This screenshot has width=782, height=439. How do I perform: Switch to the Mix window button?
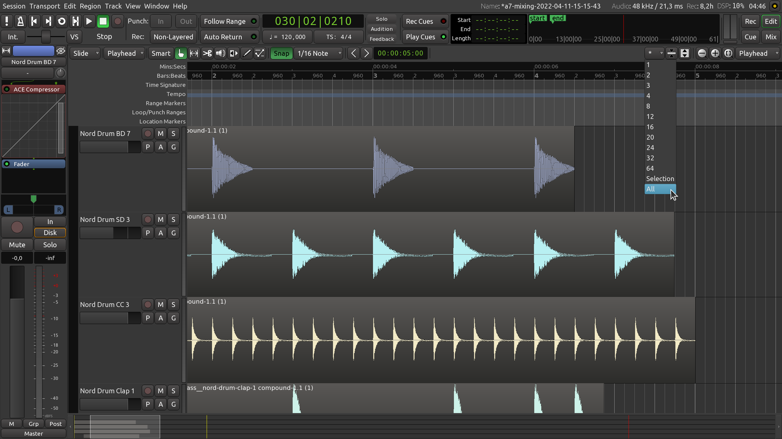tap(771, 37)
